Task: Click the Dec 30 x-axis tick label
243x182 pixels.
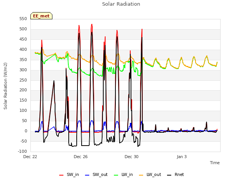Action: (131, 157)
